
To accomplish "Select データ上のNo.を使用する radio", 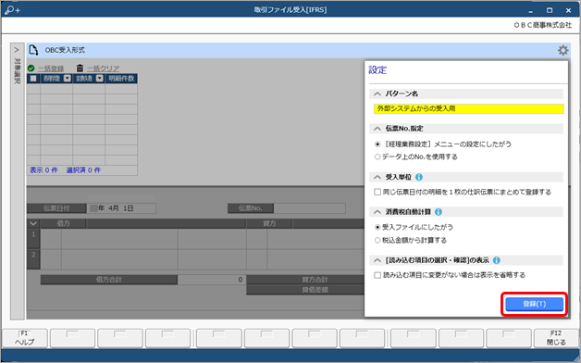I will (377, 156).
